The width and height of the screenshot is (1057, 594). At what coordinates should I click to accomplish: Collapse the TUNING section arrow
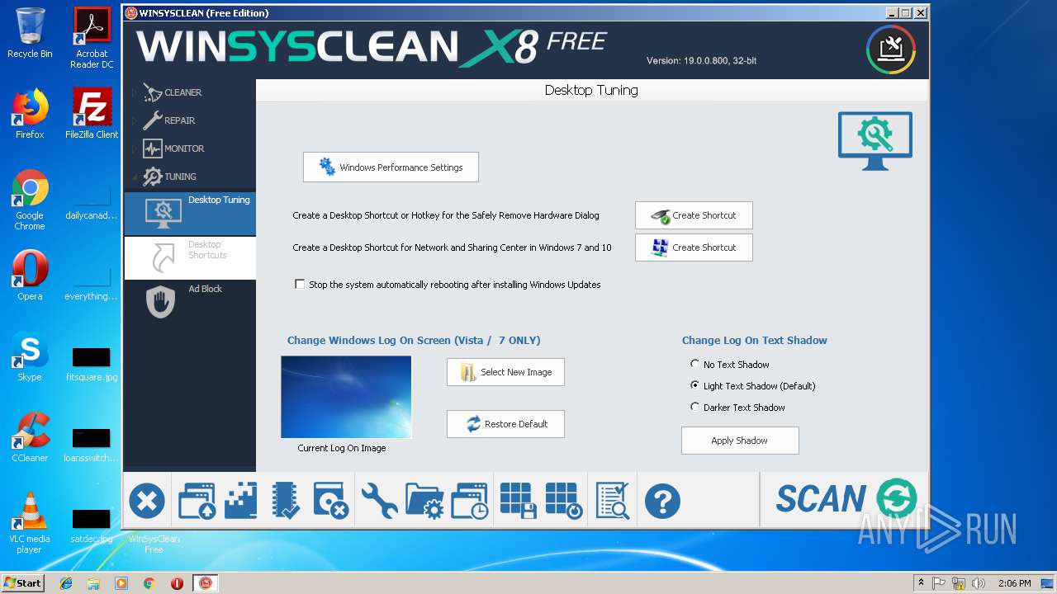pyautogui.click(x=135, y=177)
